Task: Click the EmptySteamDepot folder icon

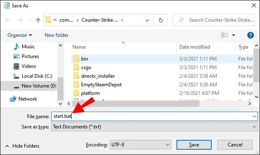Action: click(76, 85)
